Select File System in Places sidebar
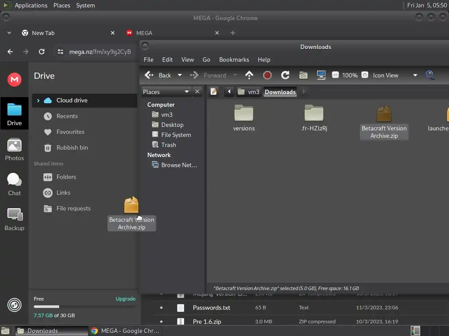This screenshot has height=336, width=449. (176, 135)
